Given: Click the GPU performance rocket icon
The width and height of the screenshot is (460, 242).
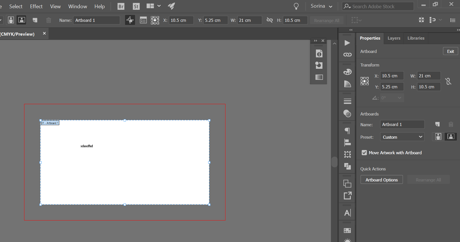Looking at the screenshot, I should (171, 6).
